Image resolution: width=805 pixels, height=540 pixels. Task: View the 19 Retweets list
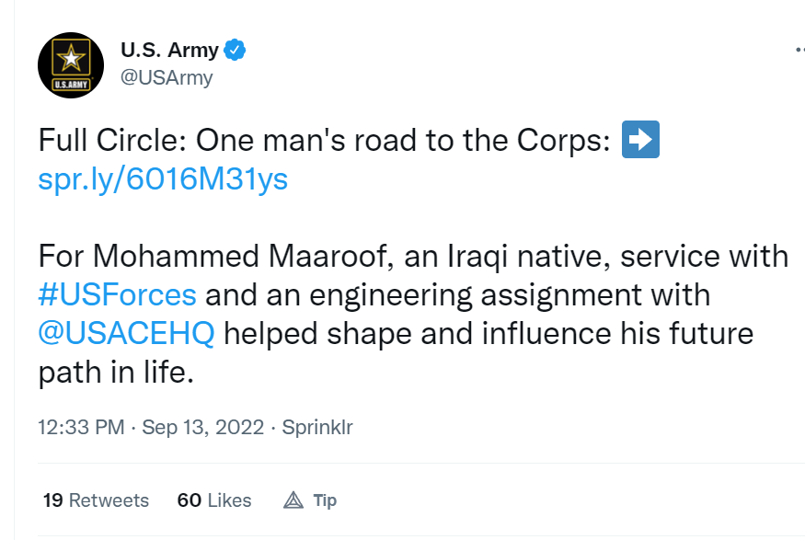(x=96, y=500)
